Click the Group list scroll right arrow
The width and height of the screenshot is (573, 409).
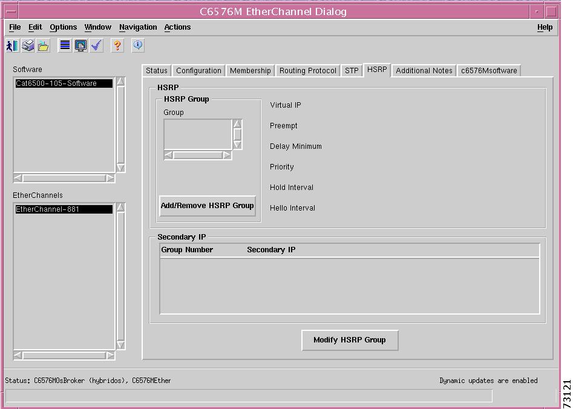[227, 155]
